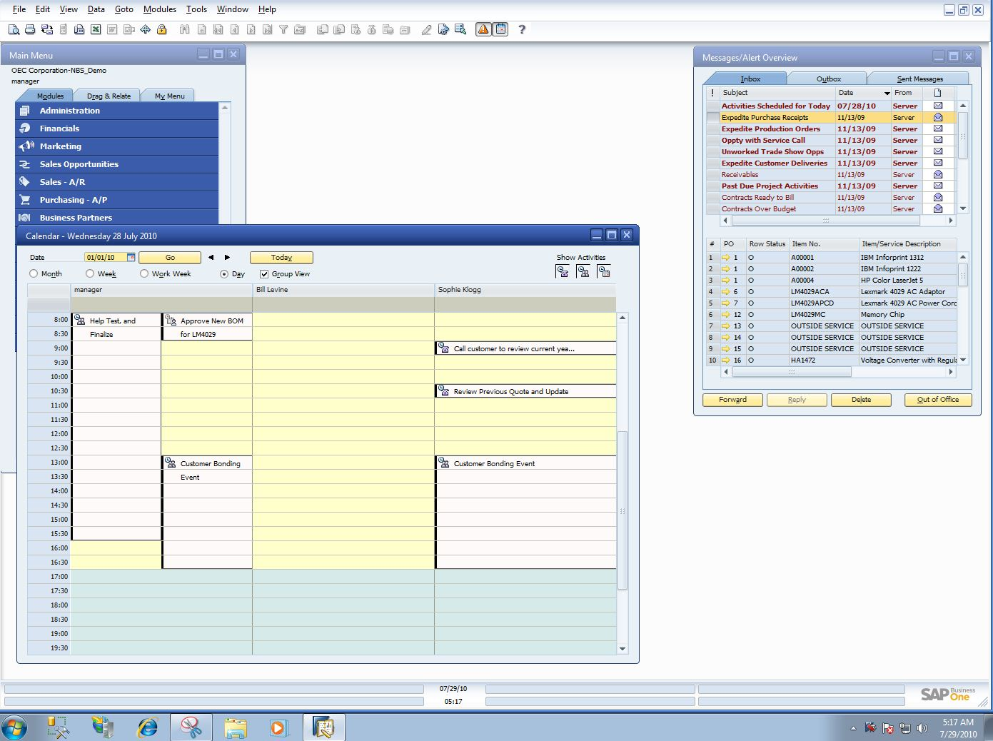Click the first Show Activities icon
The height and width of the screenshot is (741, 993).
pos(563,271)
